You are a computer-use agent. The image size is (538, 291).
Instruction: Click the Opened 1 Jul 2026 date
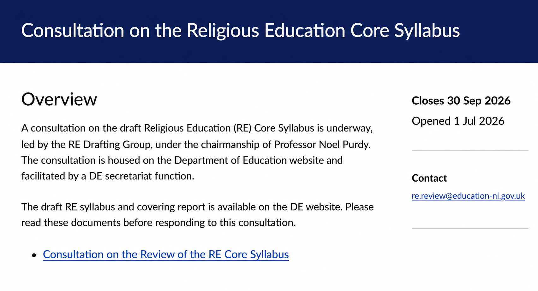pos(458,121)
